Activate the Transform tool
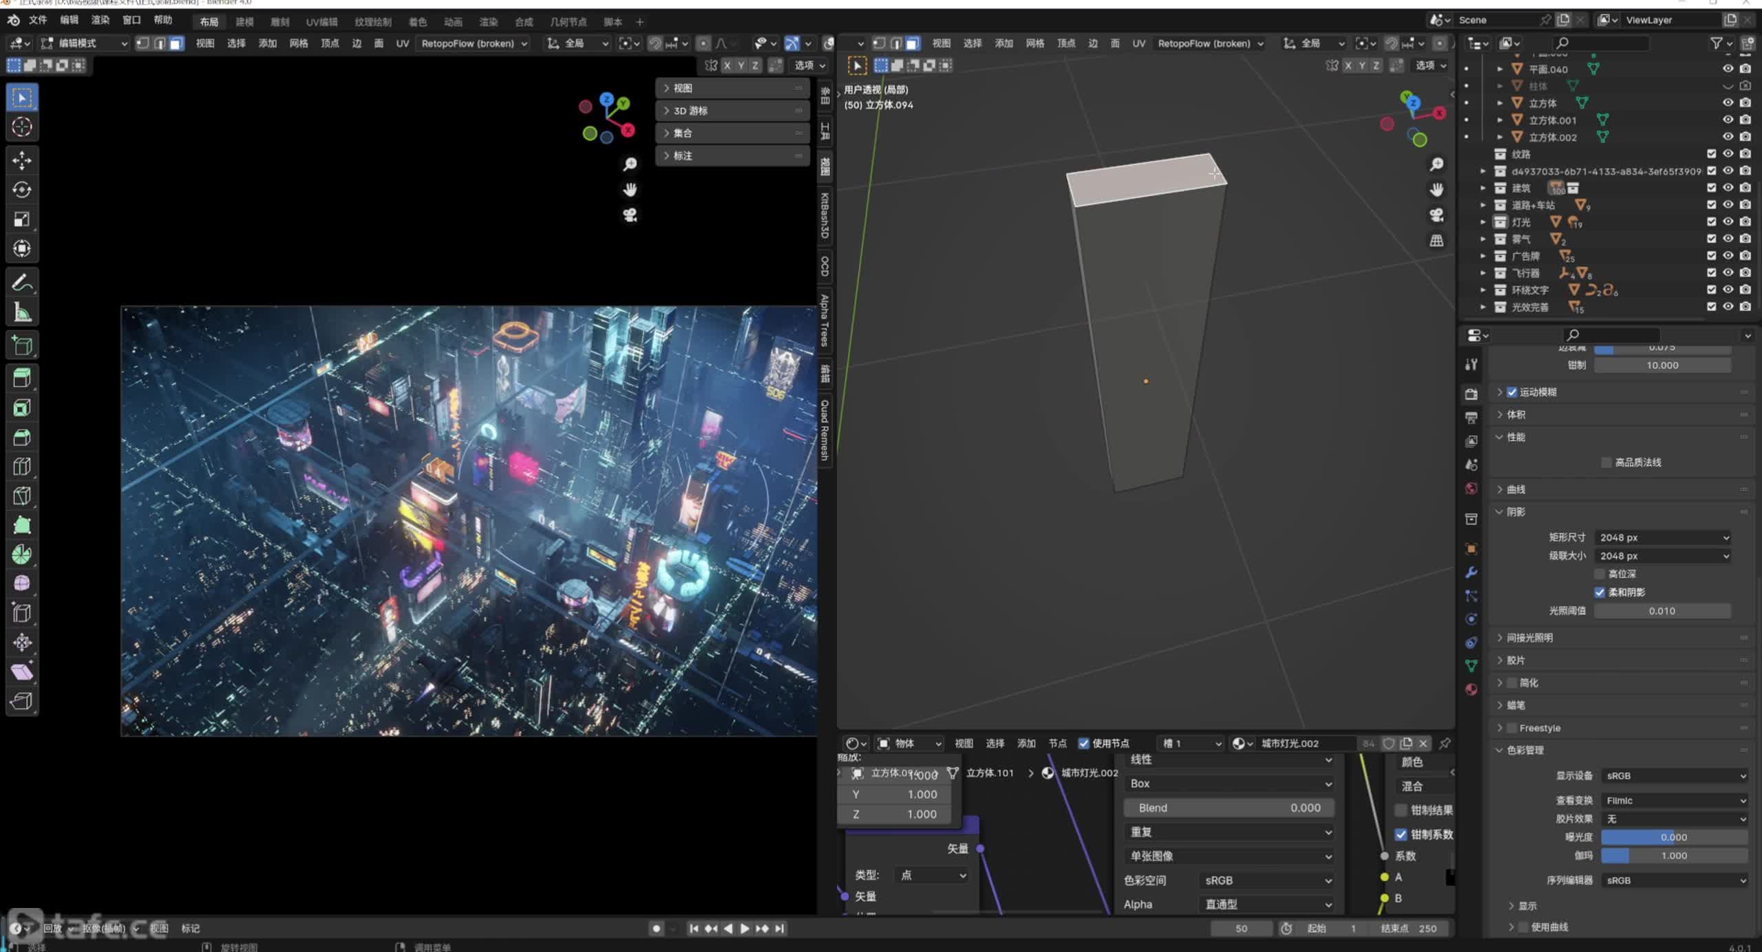 click(22, 248)
